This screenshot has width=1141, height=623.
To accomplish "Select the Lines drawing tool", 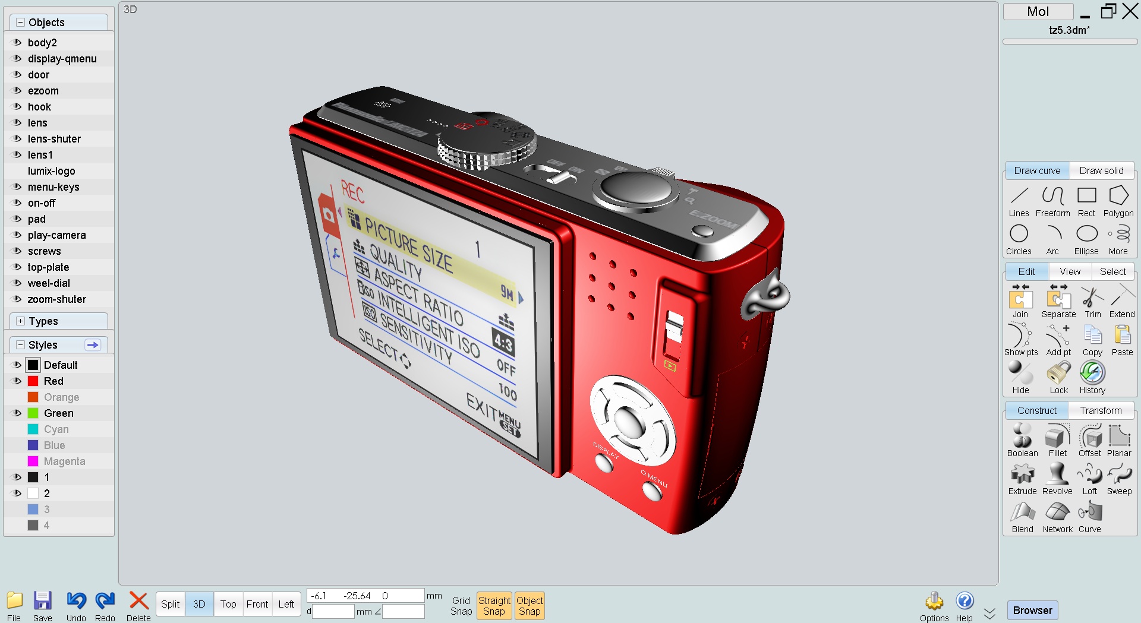I will 1019,201.
